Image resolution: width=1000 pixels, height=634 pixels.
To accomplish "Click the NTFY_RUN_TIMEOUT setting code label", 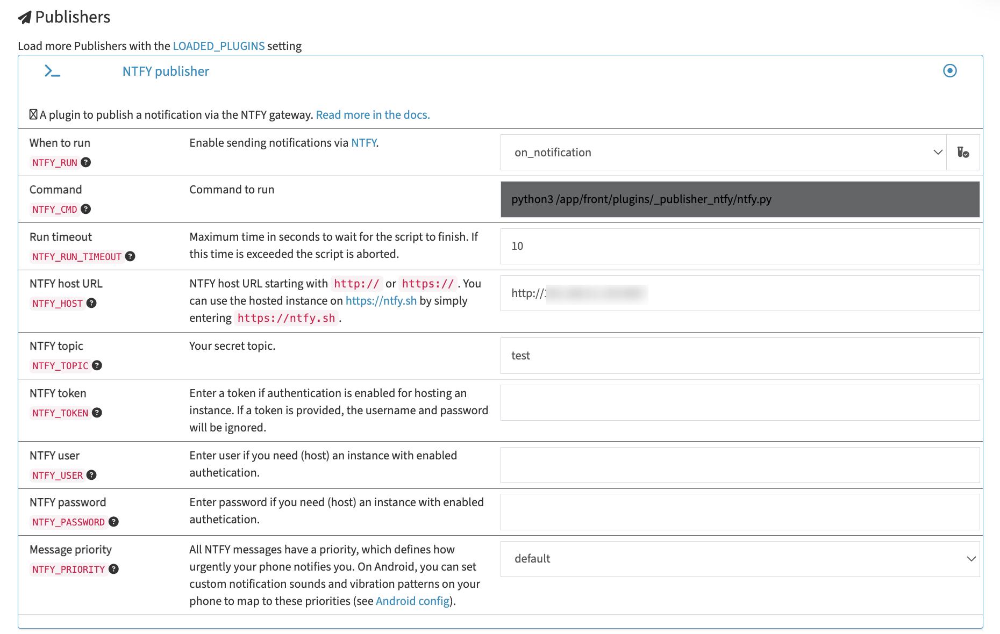I will [77, 257].
